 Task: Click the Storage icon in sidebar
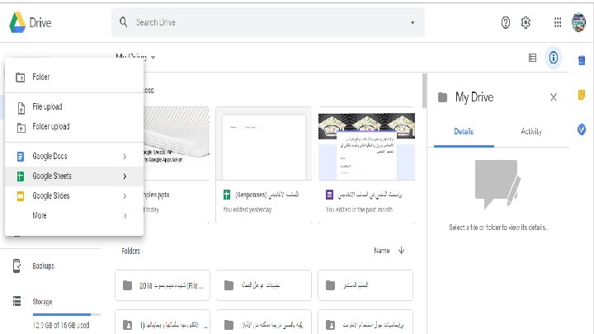[17, 302]
